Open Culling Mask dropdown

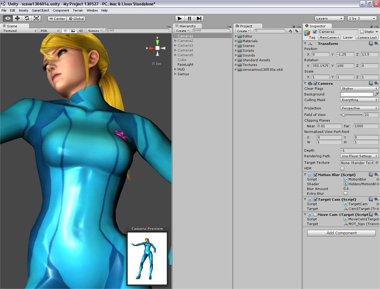point(359,100)
